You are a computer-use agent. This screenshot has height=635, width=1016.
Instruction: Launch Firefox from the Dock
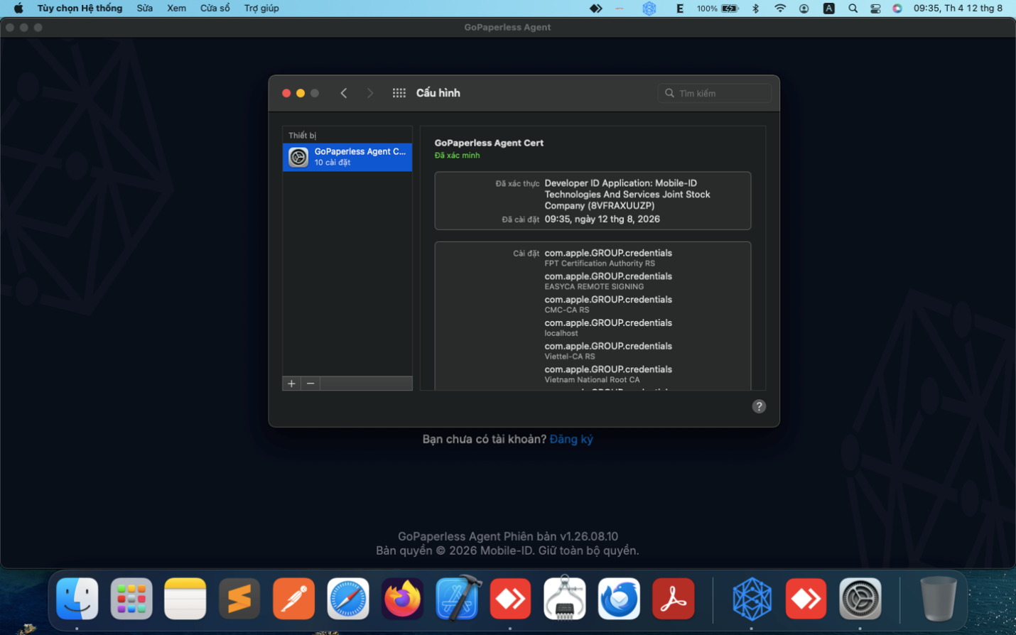pos(402,599)
